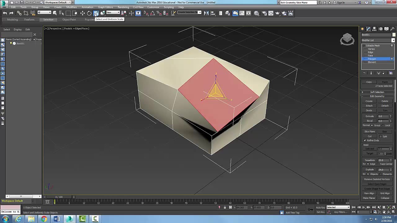This screenshot has height=223, width=397.
Task: Click the Tessellate button
Action: point(369,160)
